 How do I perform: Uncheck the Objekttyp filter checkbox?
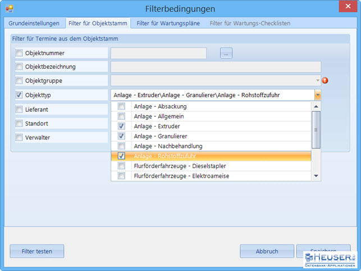(x=20, y=95)
